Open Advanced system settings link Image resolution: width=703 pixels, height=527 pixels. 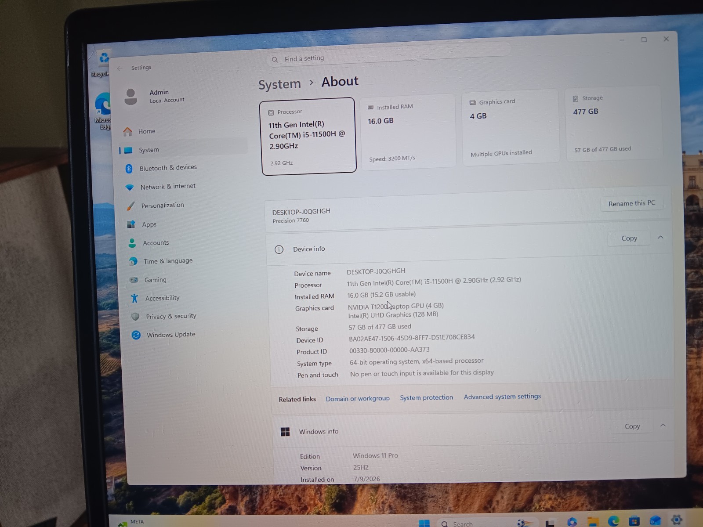502,397
